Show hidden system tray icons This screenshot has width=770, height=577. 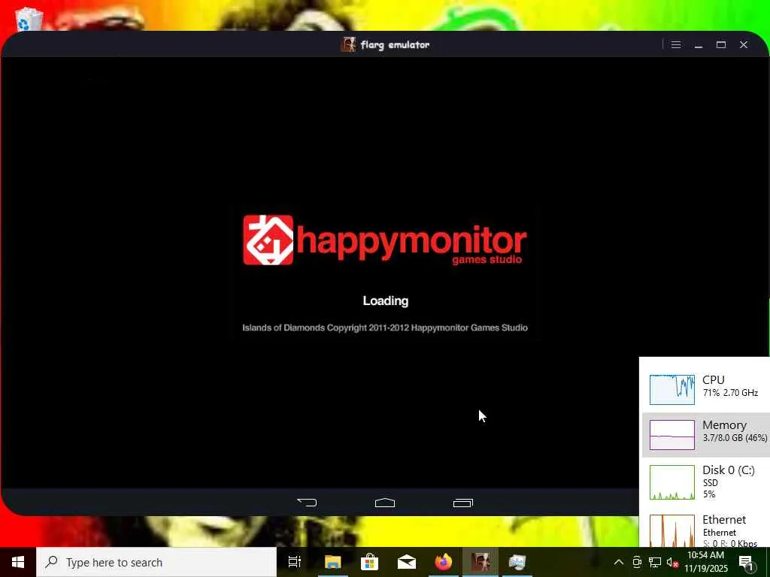pyautogui.click(x=619, y=562)
